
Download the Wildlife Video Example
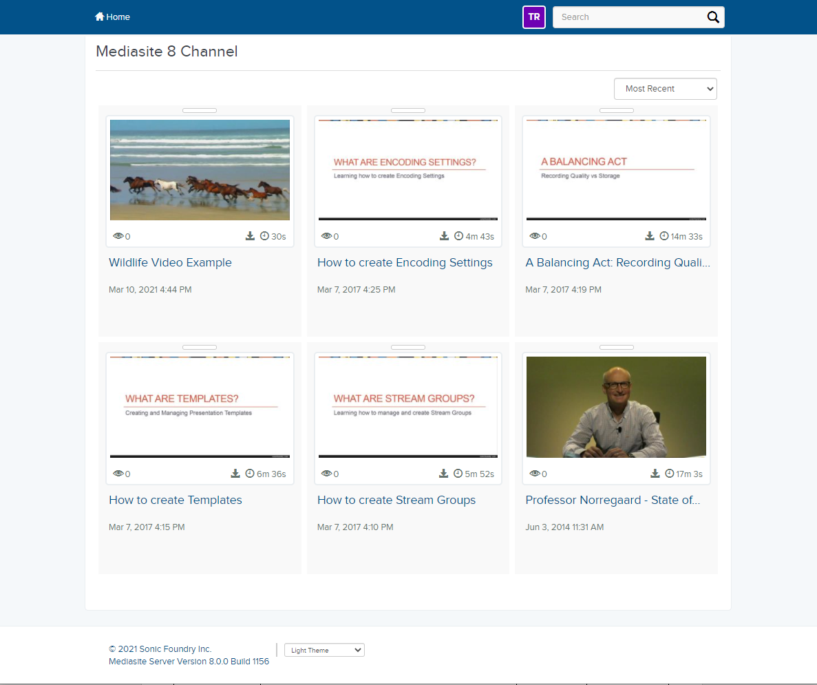click(250, 236)
